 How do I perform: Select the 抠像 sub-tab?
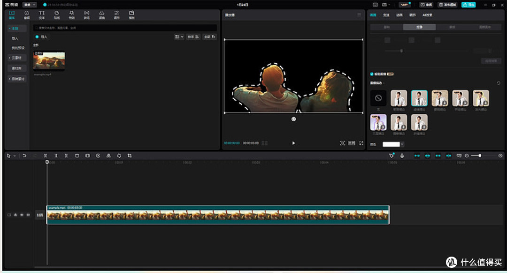pos(419,27)
